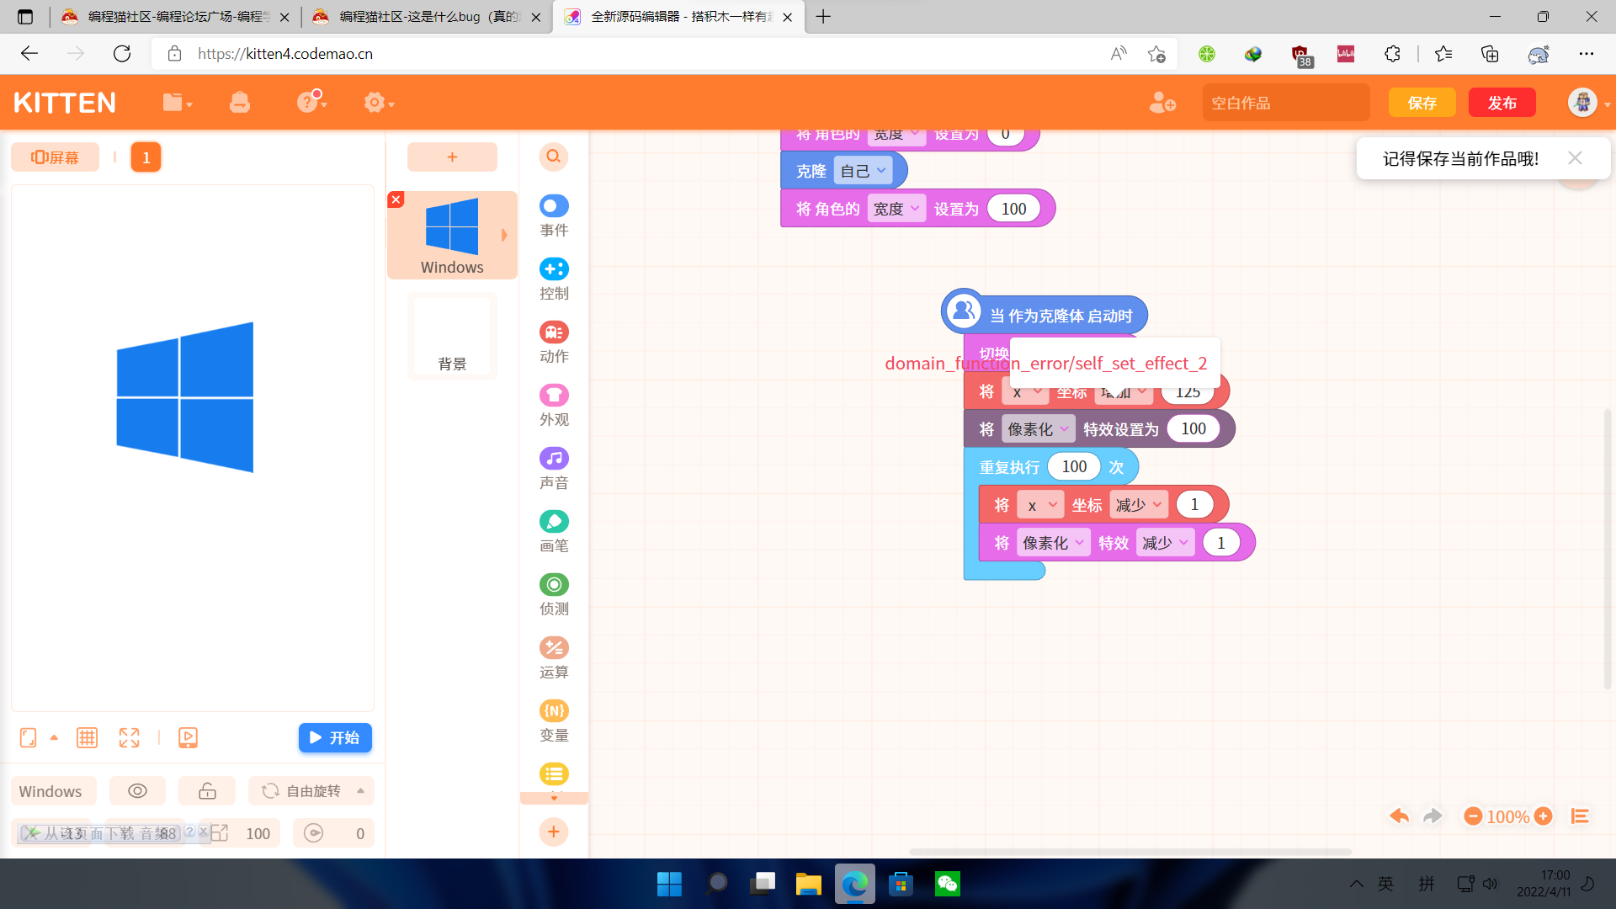Image resolution: width=1616 pixels, height=909 pixels.
Task: Click the 屏幕 screens button
Action: click(x=55, y=157)
